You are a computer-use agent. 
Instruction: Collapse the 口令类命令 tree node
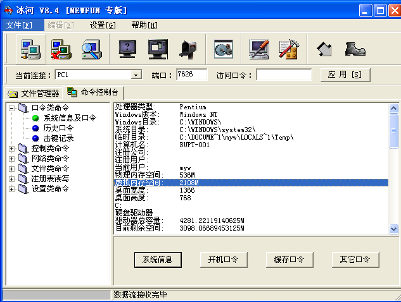pos(11,108)
